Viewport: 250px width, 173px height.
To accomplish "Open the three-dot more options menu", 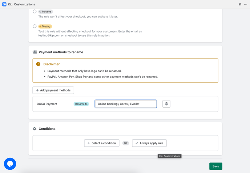I will [246, 4].
